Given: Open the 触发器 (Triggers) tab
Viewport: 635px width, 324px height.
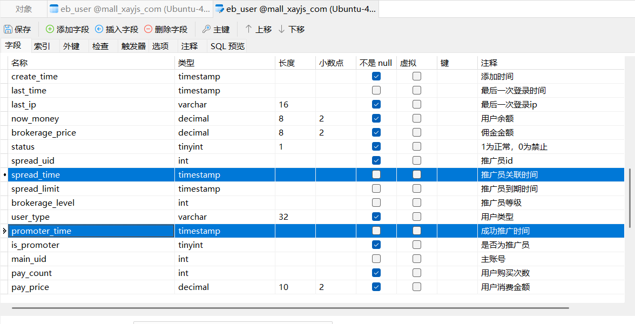Looking at the screenshot, I should pos(133,46).
